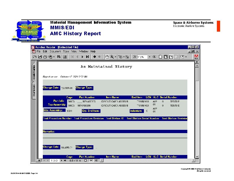Click the Reflow page icon
This screenshot has height=181, width=234.
(176, 57)
